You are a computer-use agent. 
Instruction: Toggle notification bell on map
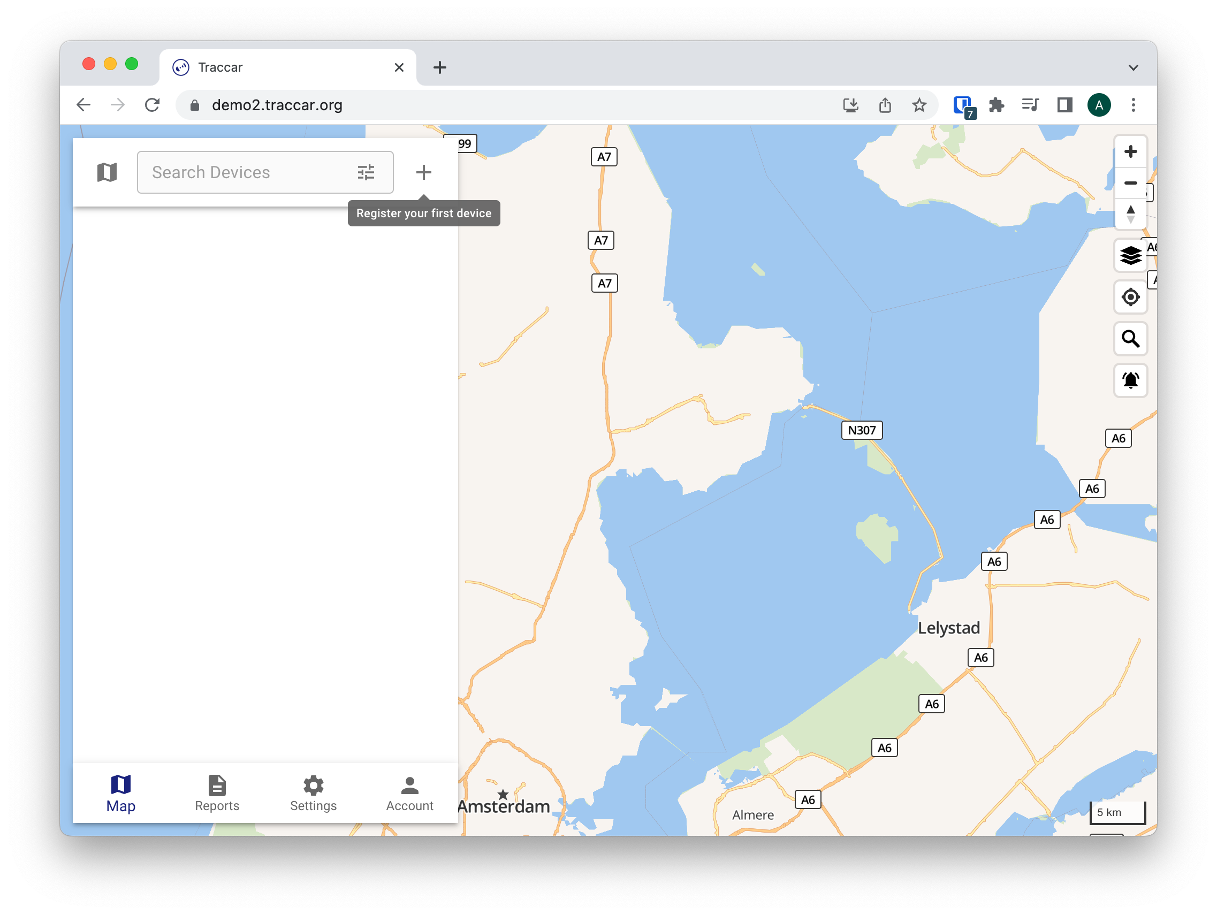click(1130, 380)
